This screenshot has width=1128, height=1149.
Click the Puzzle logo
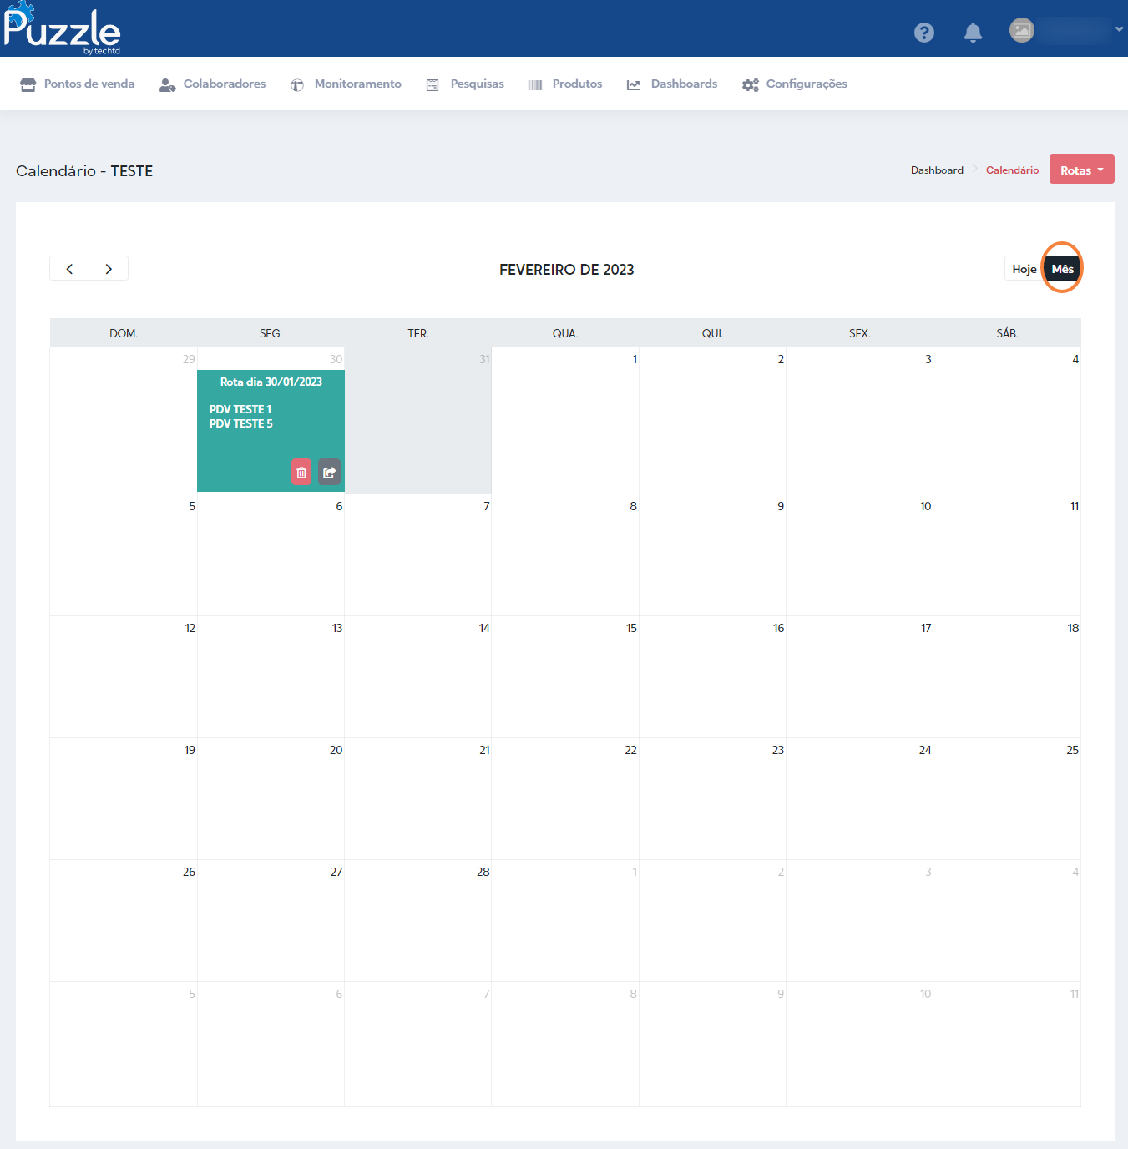pos(63,28)
